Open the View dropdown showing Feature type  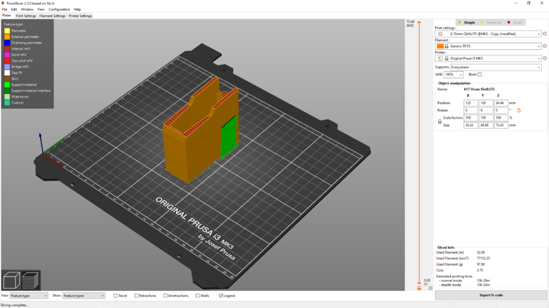click(29, 295)
